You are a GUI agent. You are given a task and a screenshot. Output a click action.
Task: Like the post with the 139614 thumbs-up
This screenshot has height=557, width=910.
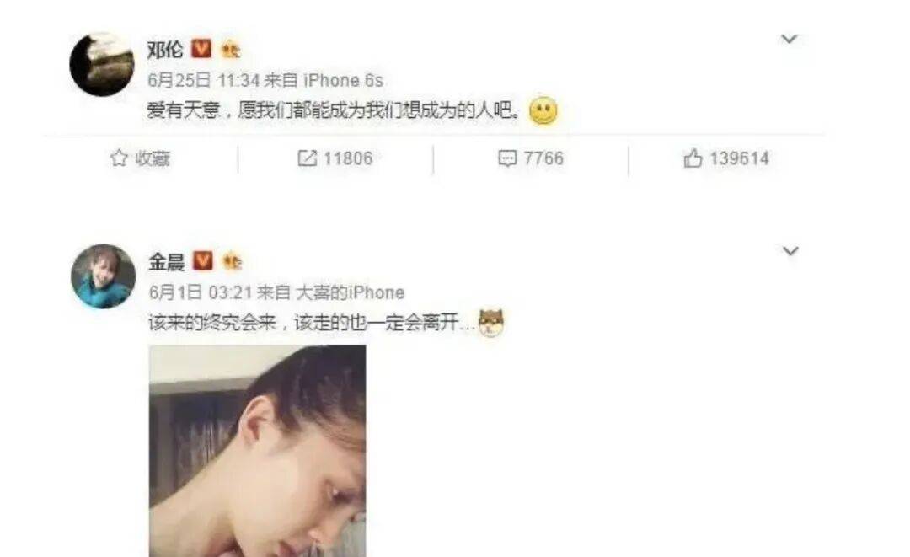click(693, 158)
